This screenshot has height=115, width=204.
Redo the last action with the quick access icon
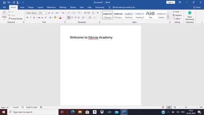(x=14, y=3)
